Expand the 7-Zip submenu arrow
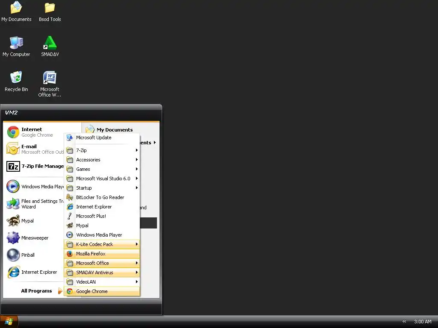The image size is (438, 328). (136, 150)
